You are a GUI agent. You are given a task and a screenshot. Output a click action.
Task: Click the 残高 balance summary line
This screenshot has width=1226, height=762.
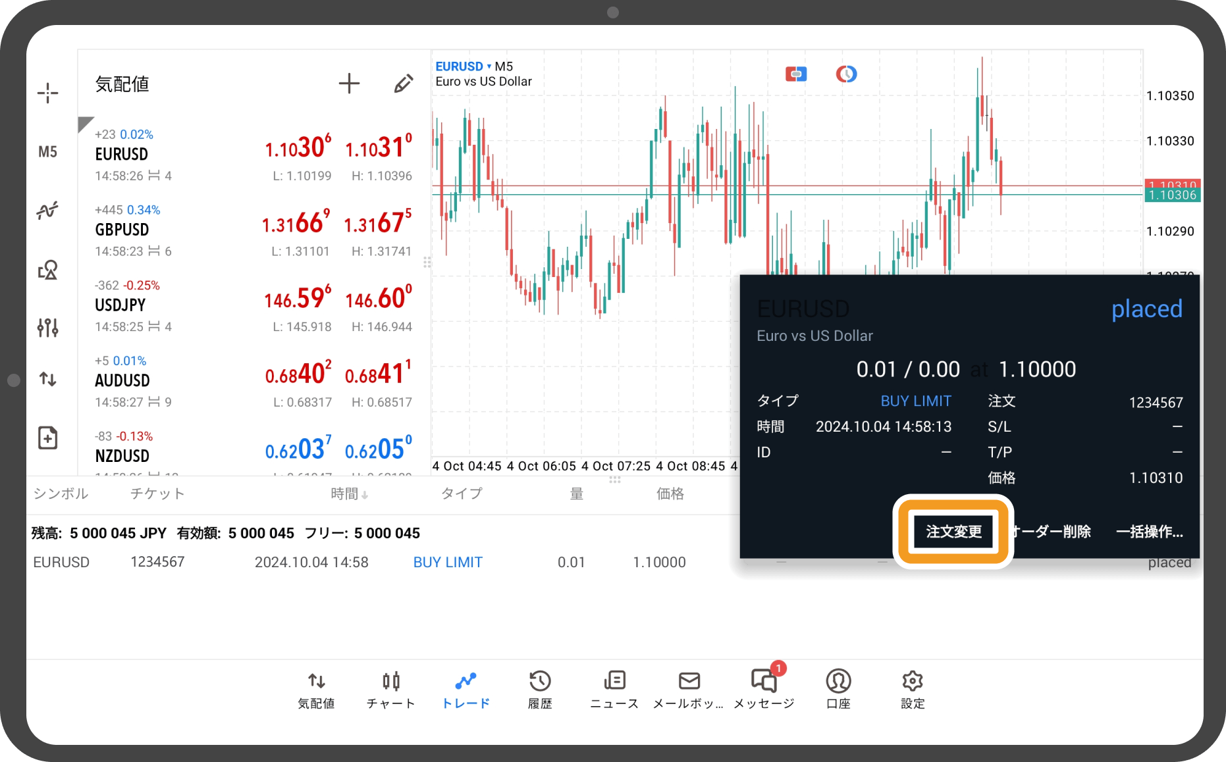click(x=226, y=533)
